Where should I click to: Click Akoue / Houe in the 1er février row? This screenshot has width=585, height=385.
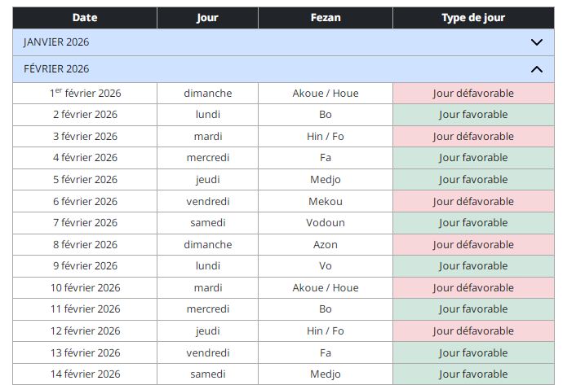click(326, 93)
